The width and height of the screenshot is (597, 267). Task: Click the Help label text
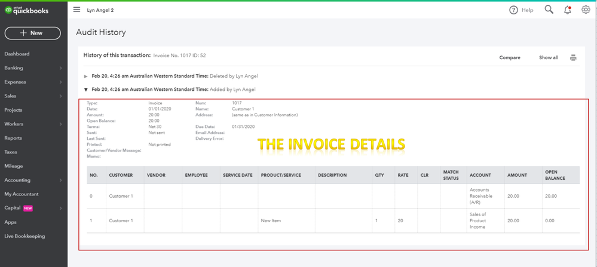[x=527, y=10]
